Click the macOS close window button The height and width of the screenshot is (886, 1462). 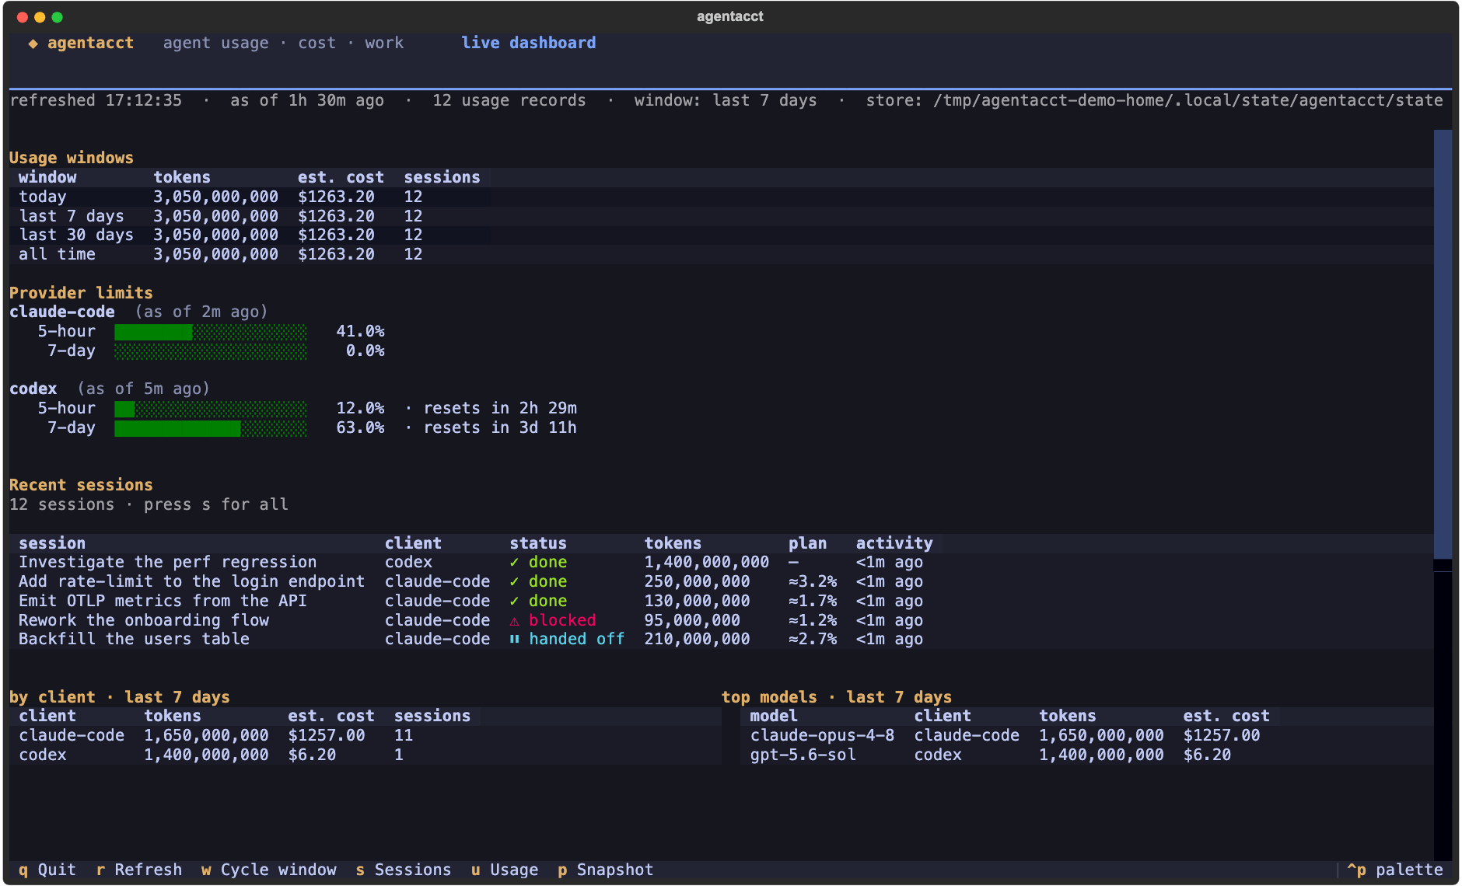(x=23, y=17)
